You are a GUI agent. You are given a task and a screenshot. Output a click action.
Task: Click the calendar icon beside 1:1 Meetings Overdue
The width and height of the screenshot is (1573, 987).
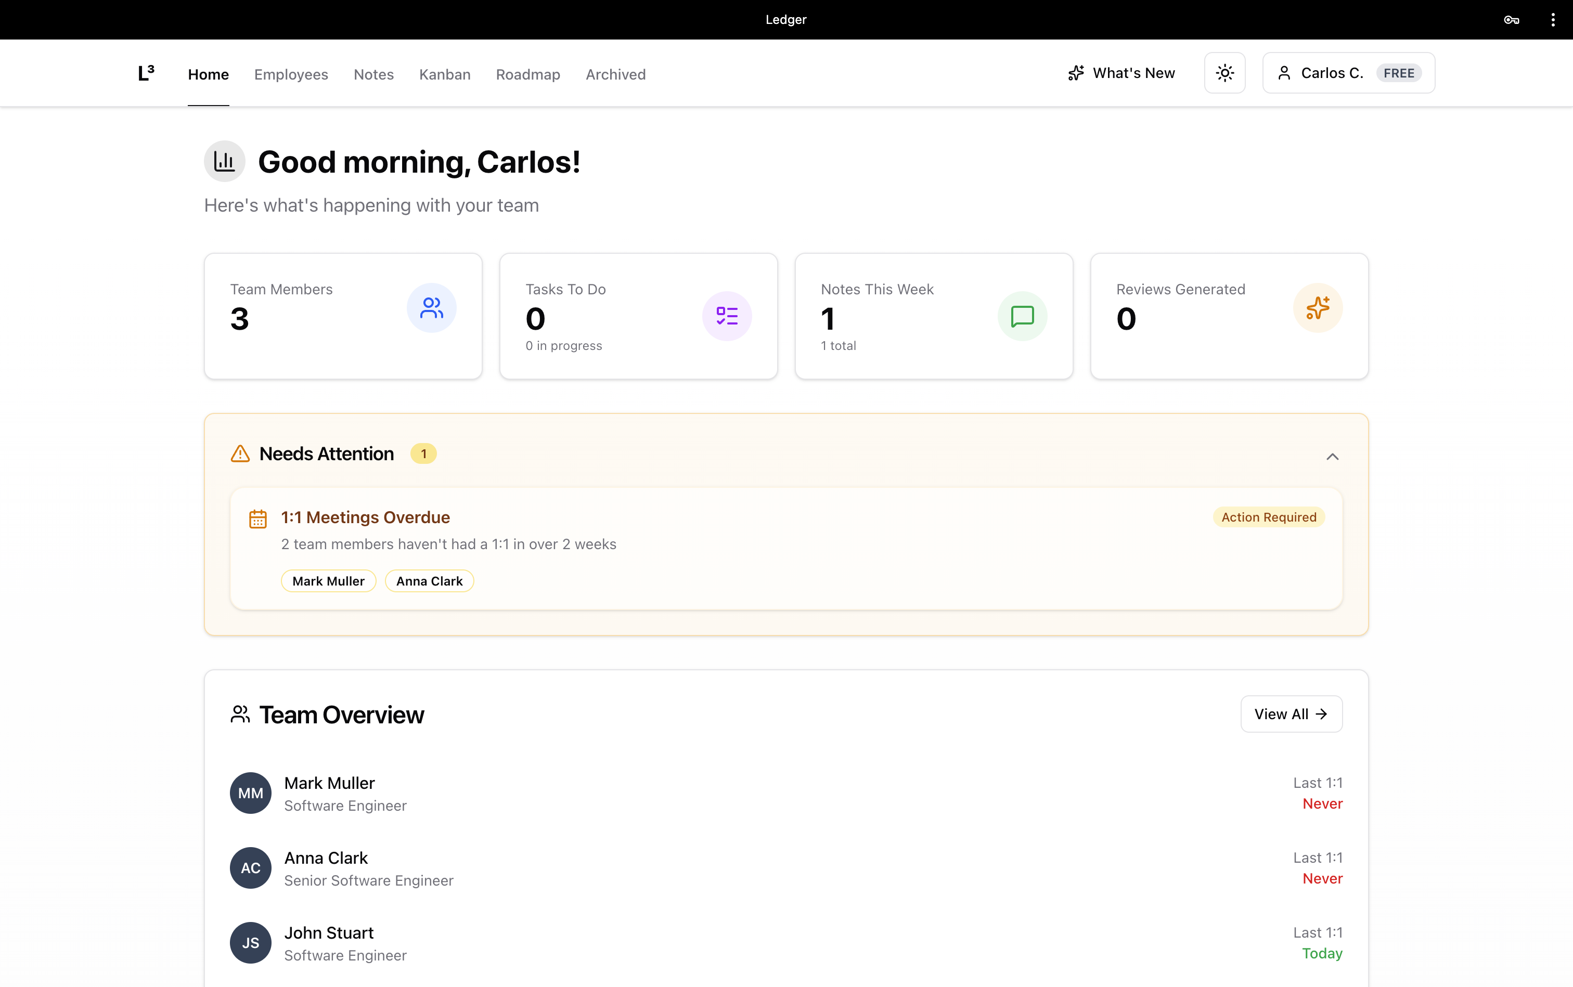[258, 517]
